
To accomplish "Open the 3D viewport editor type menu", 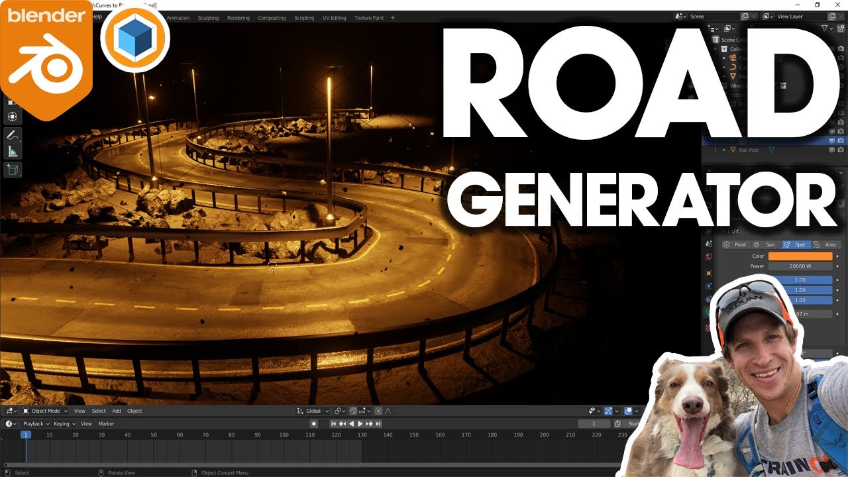I will (11, 411).
